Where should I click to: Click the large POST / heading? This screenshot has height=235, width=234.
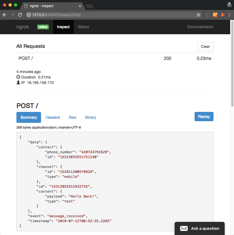click(x=27, y=106)
